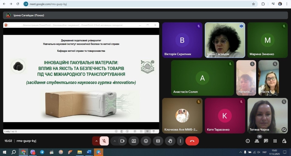Select Клочкова Аня ММБ tile
Image resolution: width=291 pixels, height=156 pixels.
pos(182,116)
